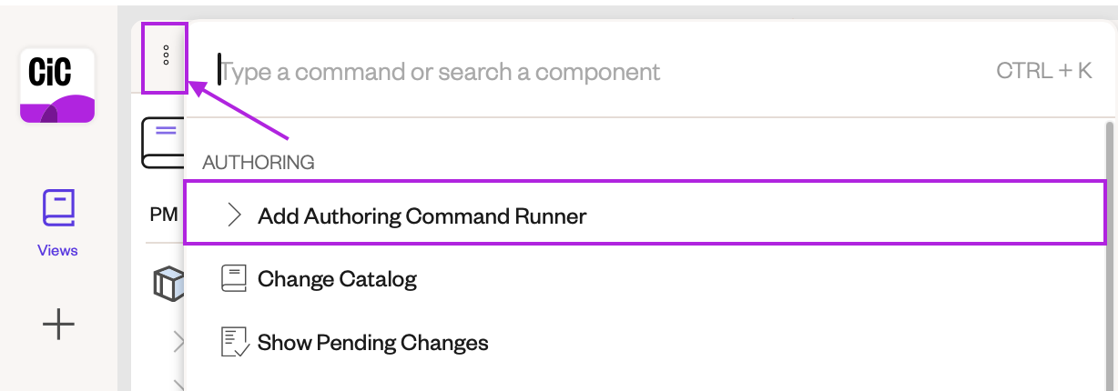The width and height of the screenshot is (1118, 391).
Task: Focus the Type a command search field
Action: (x=601, y=70)
